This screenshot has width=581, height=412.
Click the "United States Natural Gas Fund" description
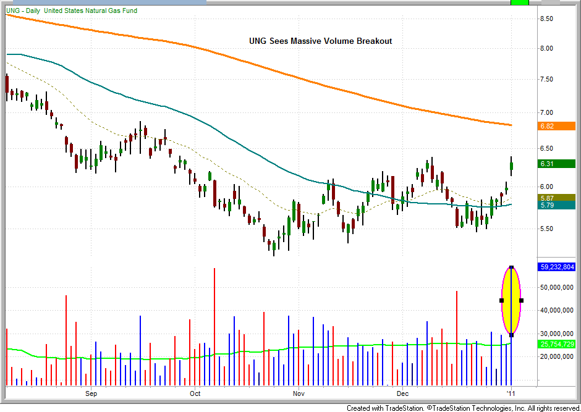click(x=90, y=11)
